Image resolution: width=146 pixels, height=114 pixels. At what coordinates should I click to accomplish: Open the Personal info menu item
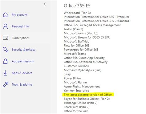pos(20,26)
